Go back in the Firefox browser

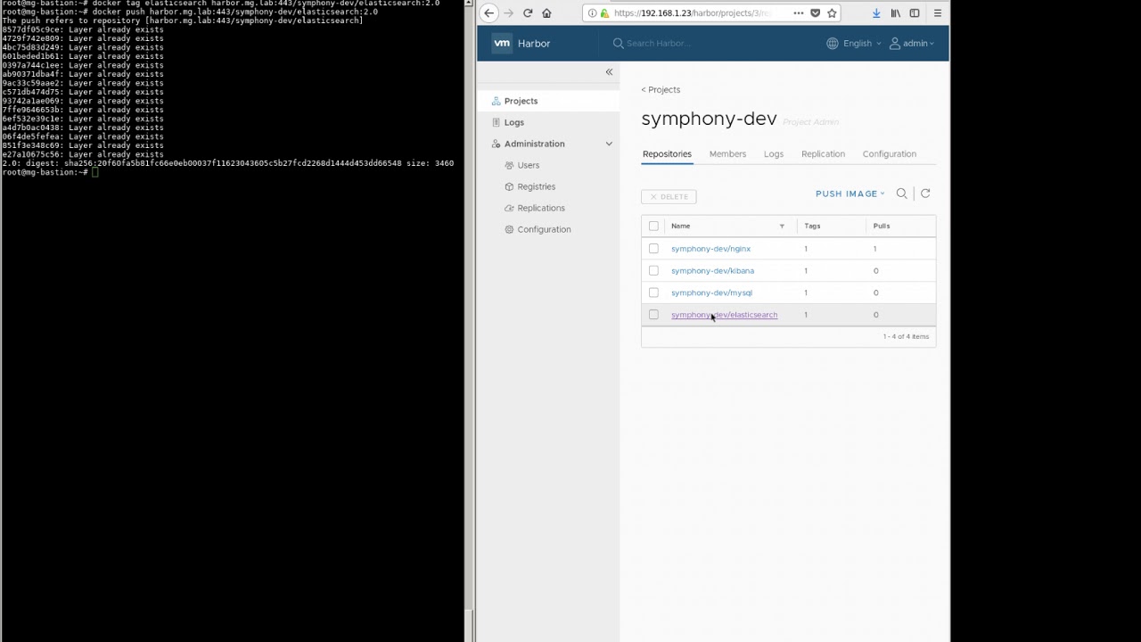coord(489,13)
